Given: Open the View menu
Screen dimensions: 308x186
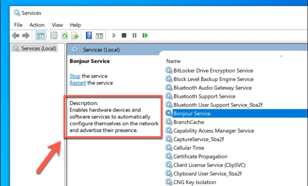Looking at the screenshot, I should (57, 25).
